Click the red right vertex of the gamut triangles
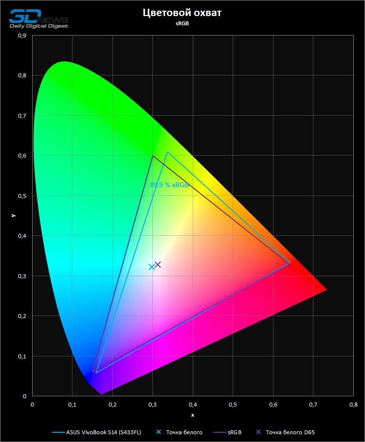Viewport: 365px width, 442px height. point(290,263)
